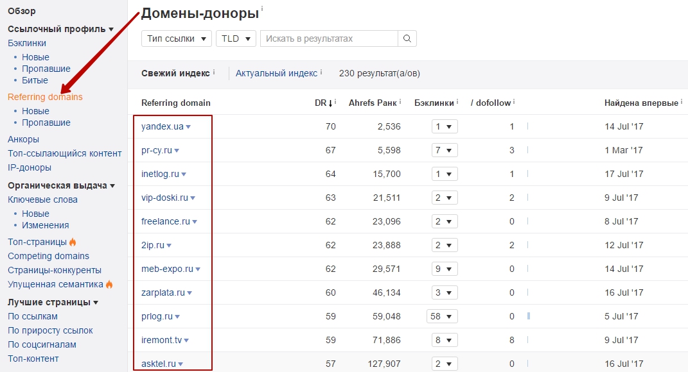Open По приросту ссылок in sidebar
688x372 pixels.
click(x=50, y=330)
